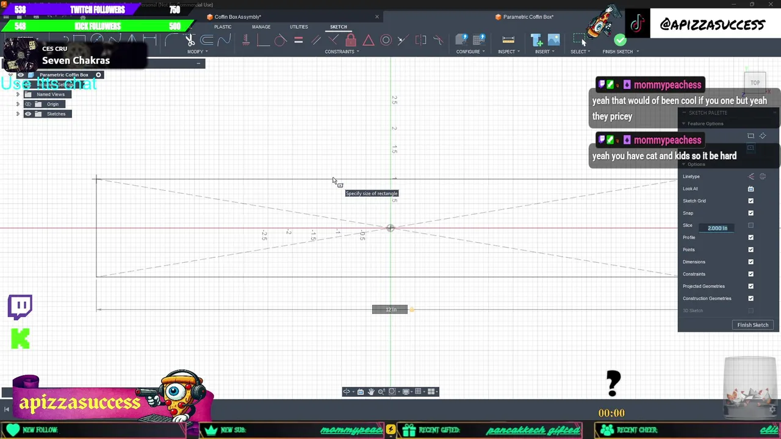Screen dimensions: 781x439
Task: Open the Constraints dropdown
Action: click(x=342, y=52)
